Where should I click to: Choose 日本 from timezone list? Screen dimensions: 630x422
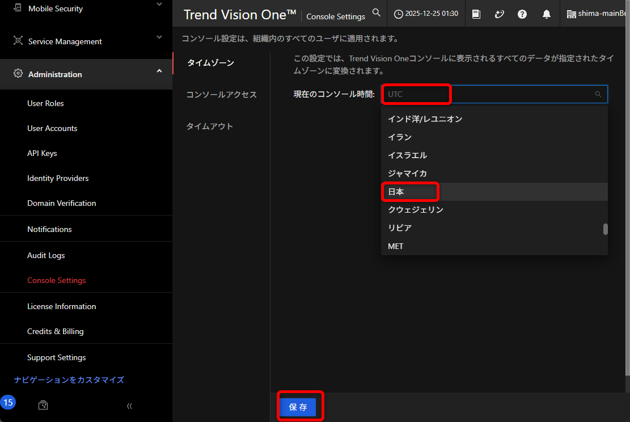[x=494, y=192]
